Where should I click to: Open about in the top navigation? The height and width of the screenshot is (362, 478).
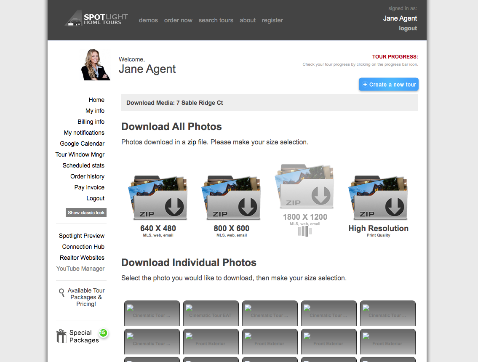(248, 21)
